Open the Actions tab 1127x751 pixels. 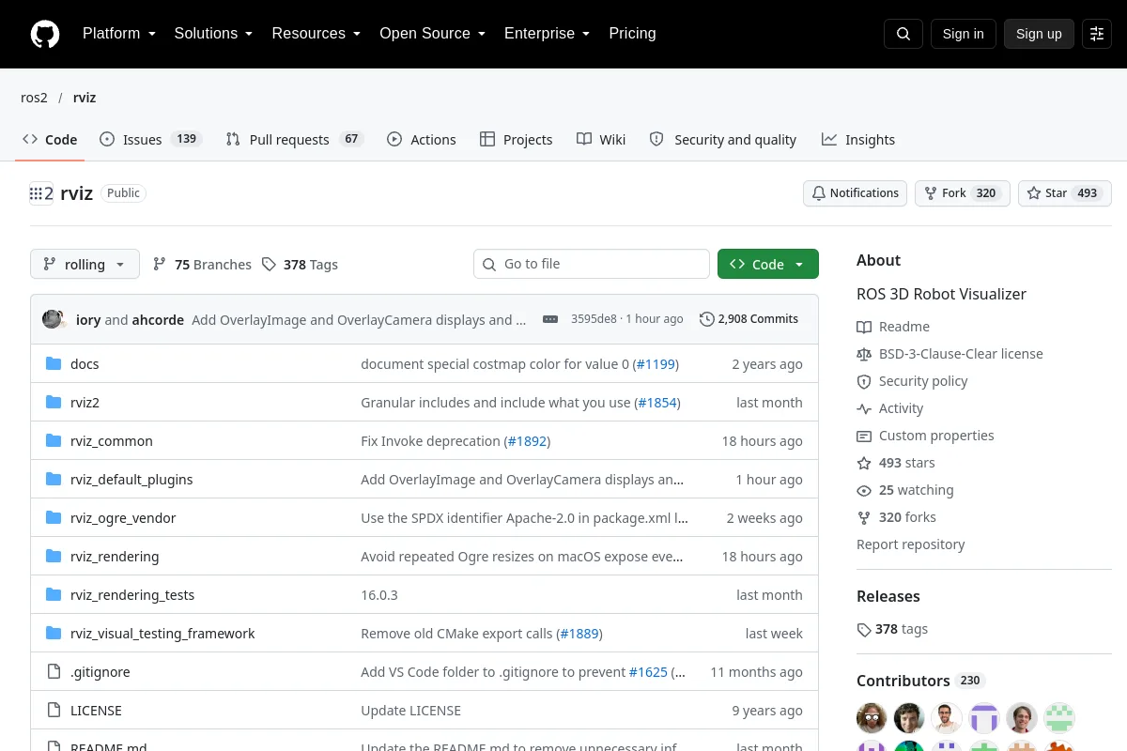click(422, 139)
